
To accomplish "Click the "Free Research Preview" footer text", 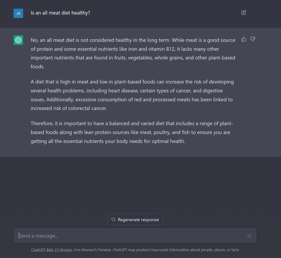I will (92, 250).
